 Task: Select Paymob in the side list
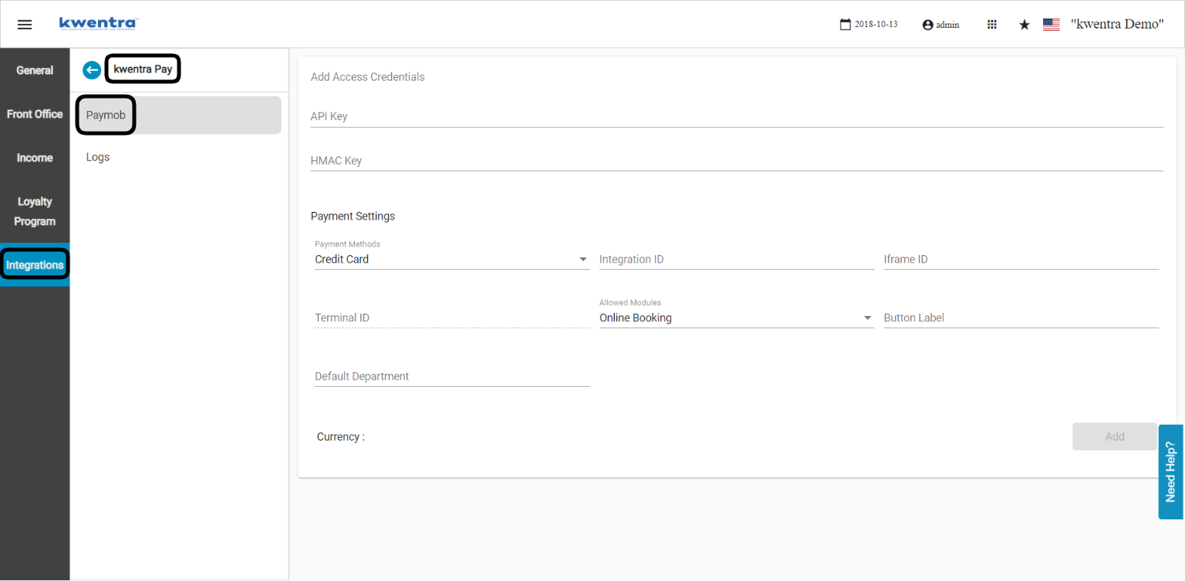pyautogui.click(x=178, y=115)
